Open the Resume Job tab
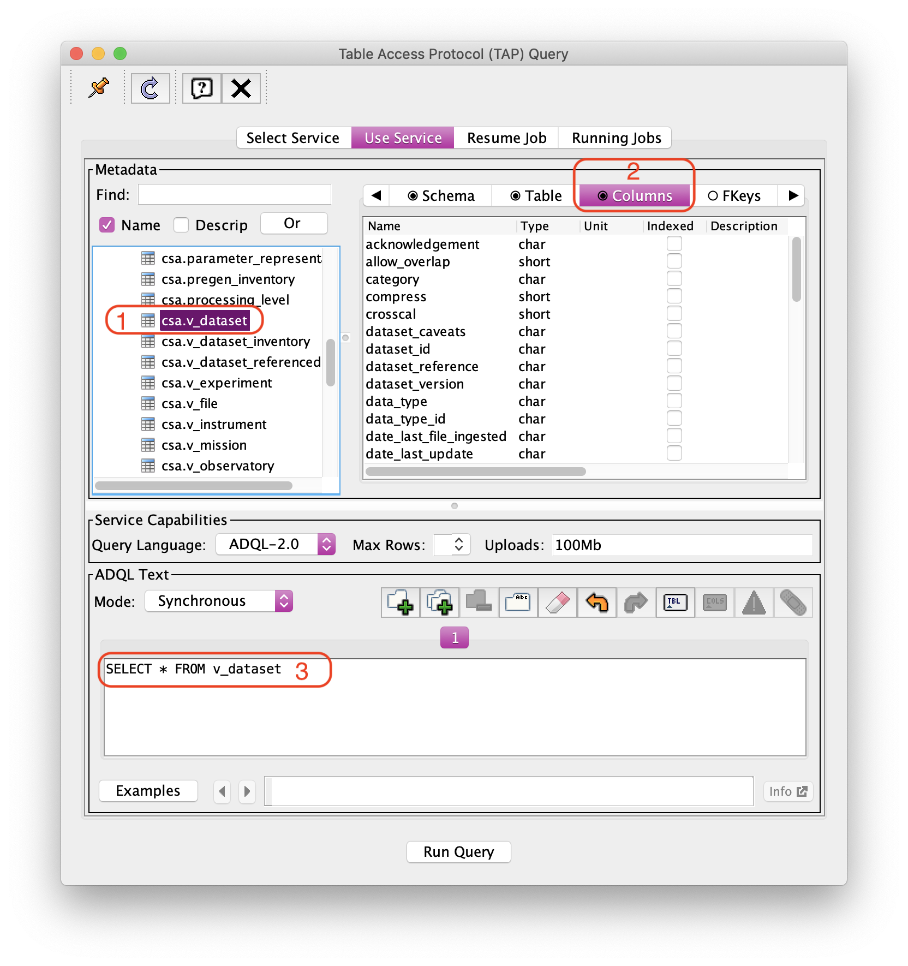908x966 pixels. point(507,138)
